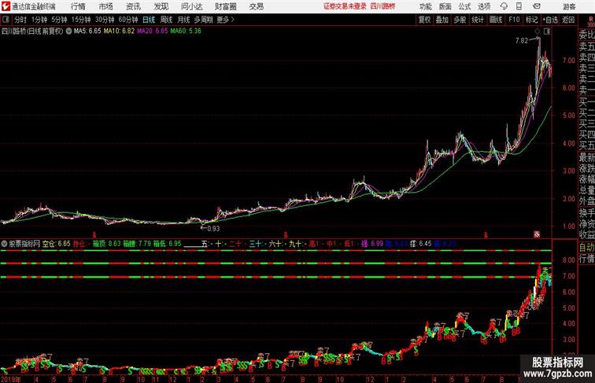The image size is (595, 383).
Task: Click the MA20: 6.85 indicator value
Action: click(152, 31)
